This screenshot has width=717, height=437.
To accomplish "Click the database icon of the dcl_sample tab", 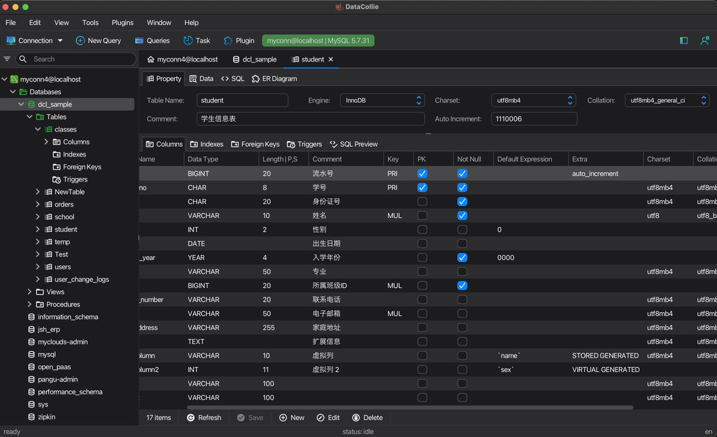I will [236, 59].
